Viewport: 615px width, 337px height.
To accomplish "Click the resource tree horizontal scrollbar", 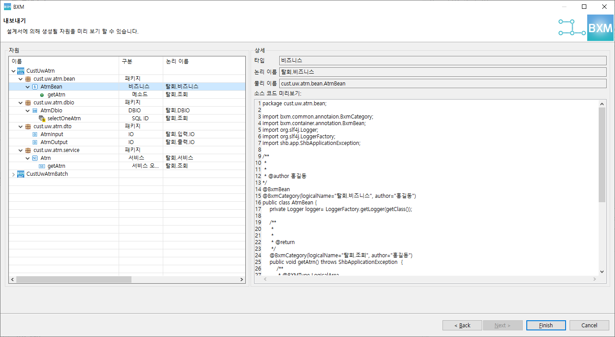I will pos(74,280).
